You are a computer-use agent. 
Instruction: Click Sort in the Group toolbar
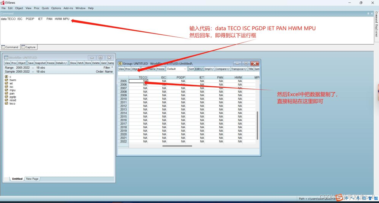pyautogui.click(x=191, y=69)
